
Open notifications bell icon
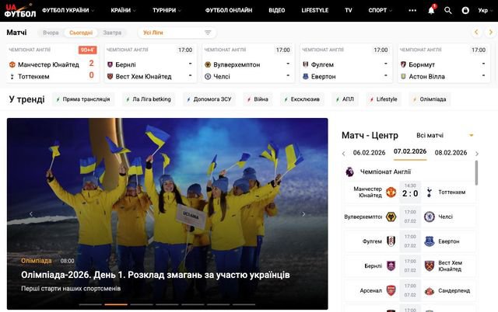[431, 11]
